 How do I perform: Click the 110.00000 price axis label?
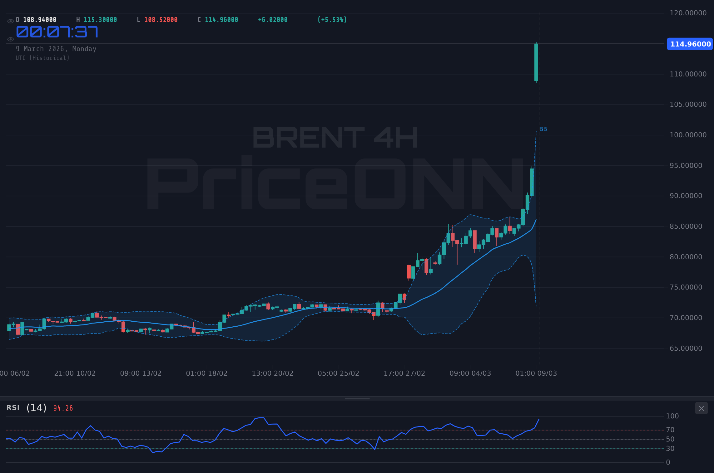tap(688, 74)
